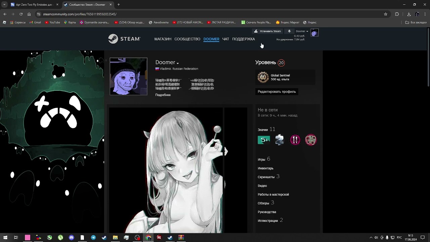Open the Скриншоты 3 link
This screenshot has height=242, width=430.
tap(268, 176)
